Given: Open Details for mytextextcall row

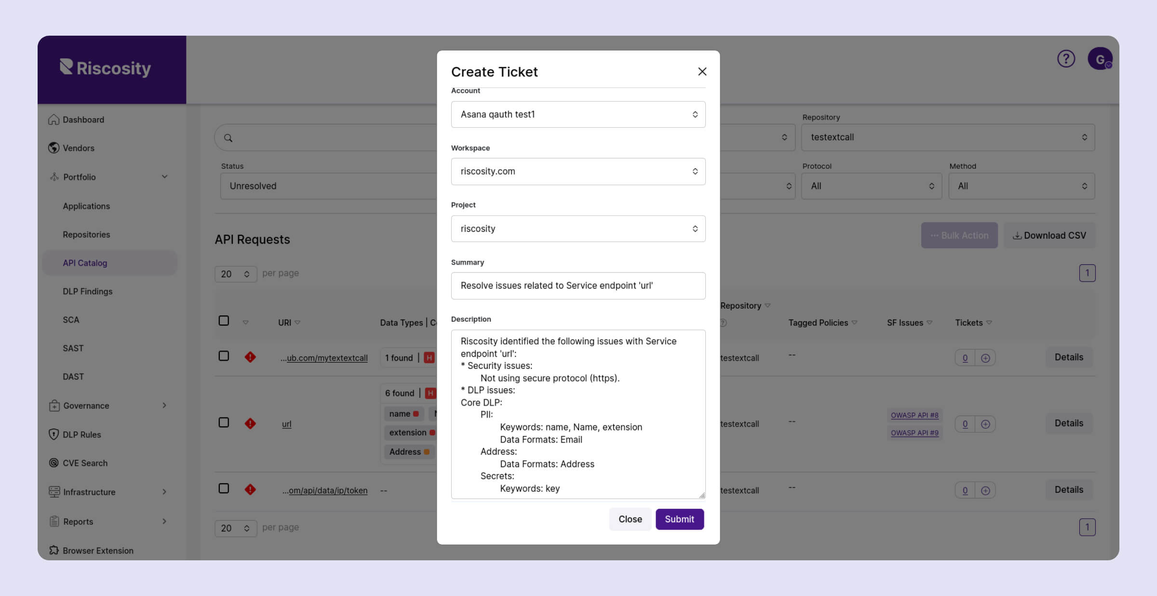Looking at the screenshot, I should (1069, 357).
